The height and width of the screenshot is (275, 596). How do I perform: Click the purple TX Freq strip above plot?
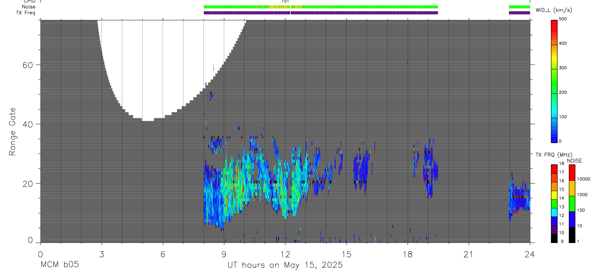coord(321,13)
